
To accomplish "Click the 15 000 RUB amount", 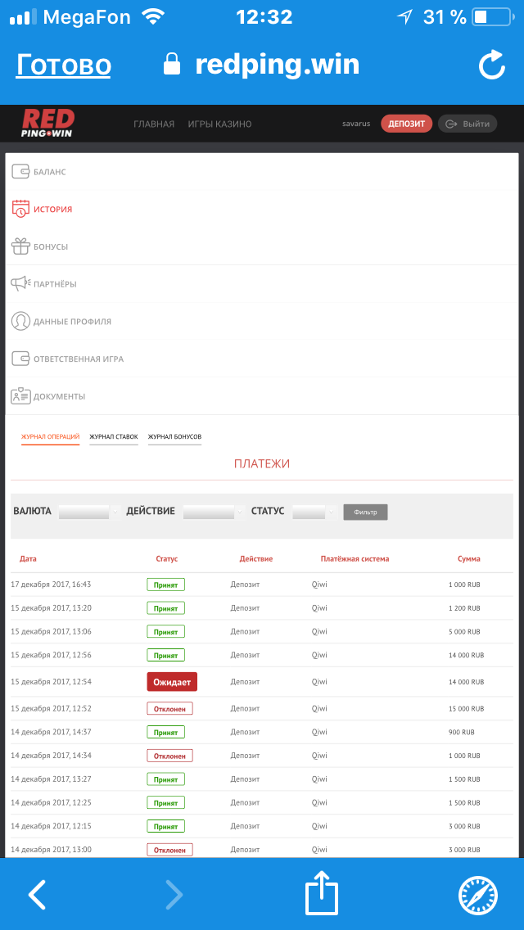I will (467, 709).
